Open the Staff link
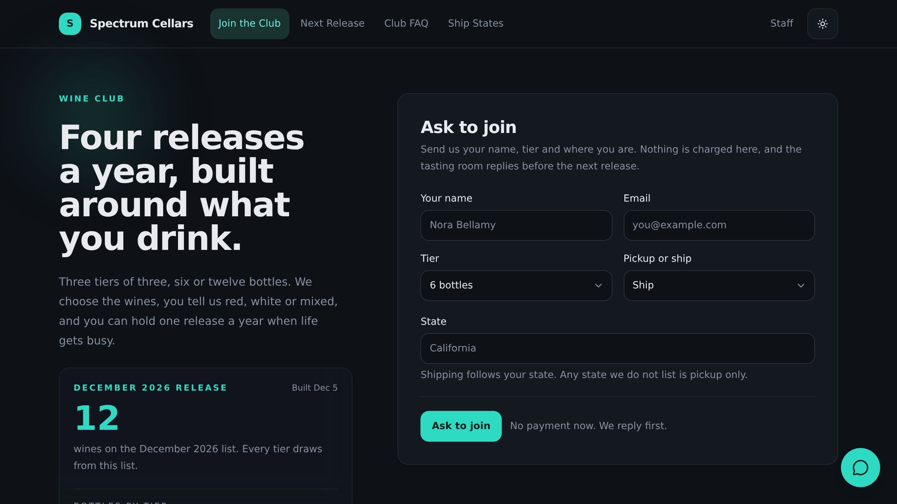The height and width of the screenshot is (504, 897). point(781,23)
